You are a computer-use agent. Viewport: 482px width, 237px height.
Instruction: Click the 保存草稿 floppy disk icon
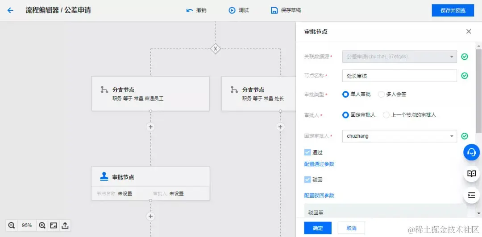(274, 10)
